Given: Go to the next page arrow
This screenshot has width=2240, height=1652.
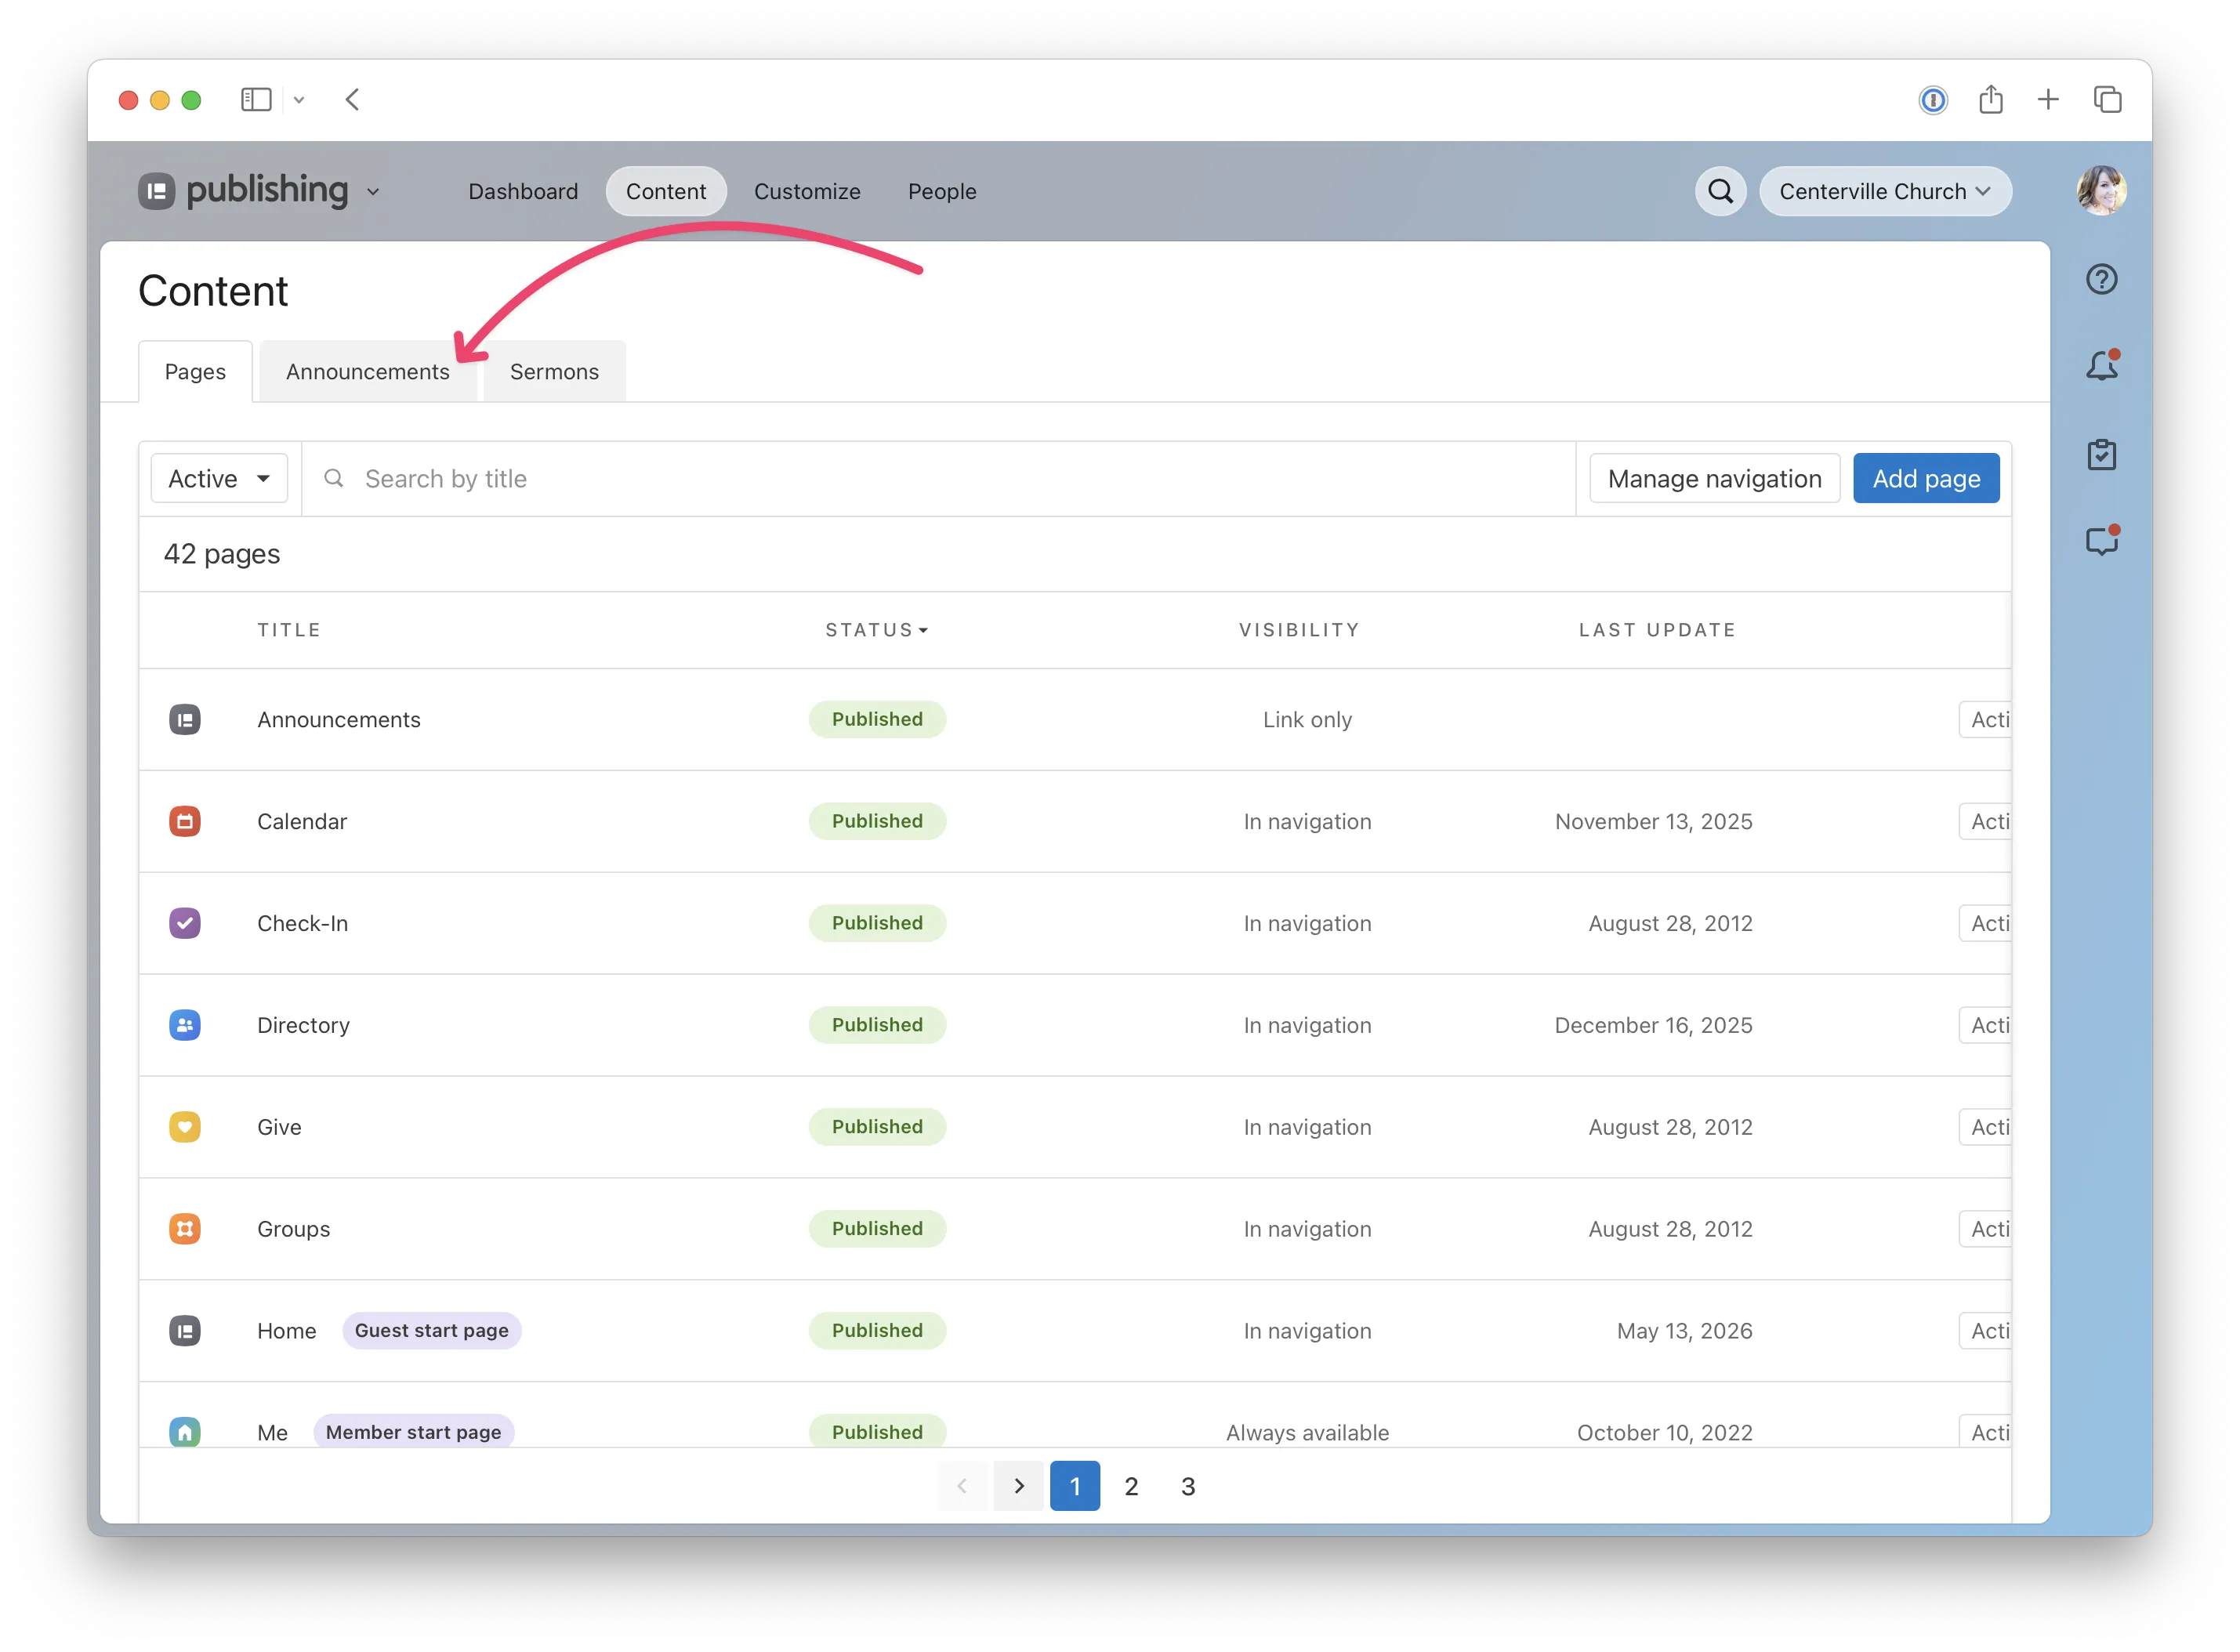Looking at the screenshot, I should [1019, 1487].
